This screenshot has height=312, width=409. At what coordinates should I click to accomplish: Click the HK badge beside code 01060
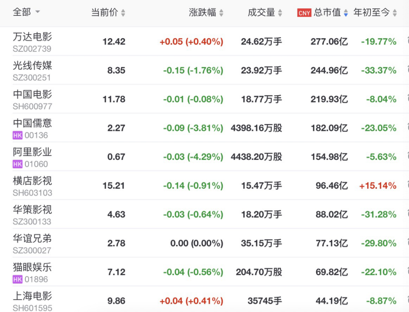[x=17, y=164]
